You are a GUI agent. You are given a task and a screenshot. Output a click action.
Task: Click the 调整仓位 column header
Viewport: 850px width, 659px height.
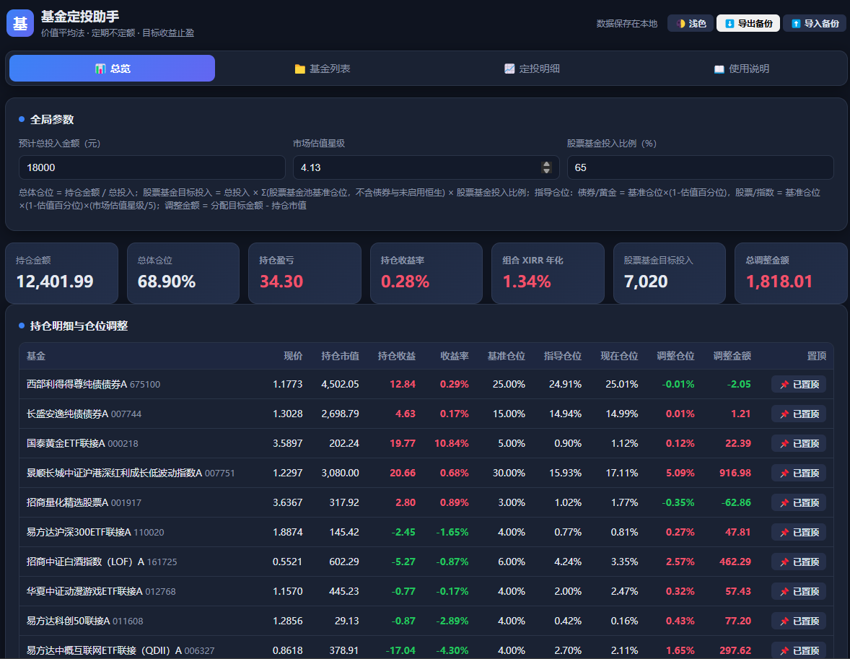[675, 356]
